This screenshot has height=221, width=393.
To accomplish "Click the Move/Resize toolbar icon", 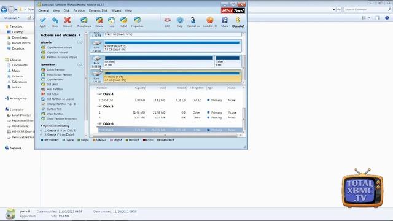I will (x=84, y=20).
